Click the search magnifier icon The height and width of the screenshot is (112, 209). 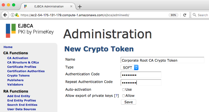click(195, 15)
